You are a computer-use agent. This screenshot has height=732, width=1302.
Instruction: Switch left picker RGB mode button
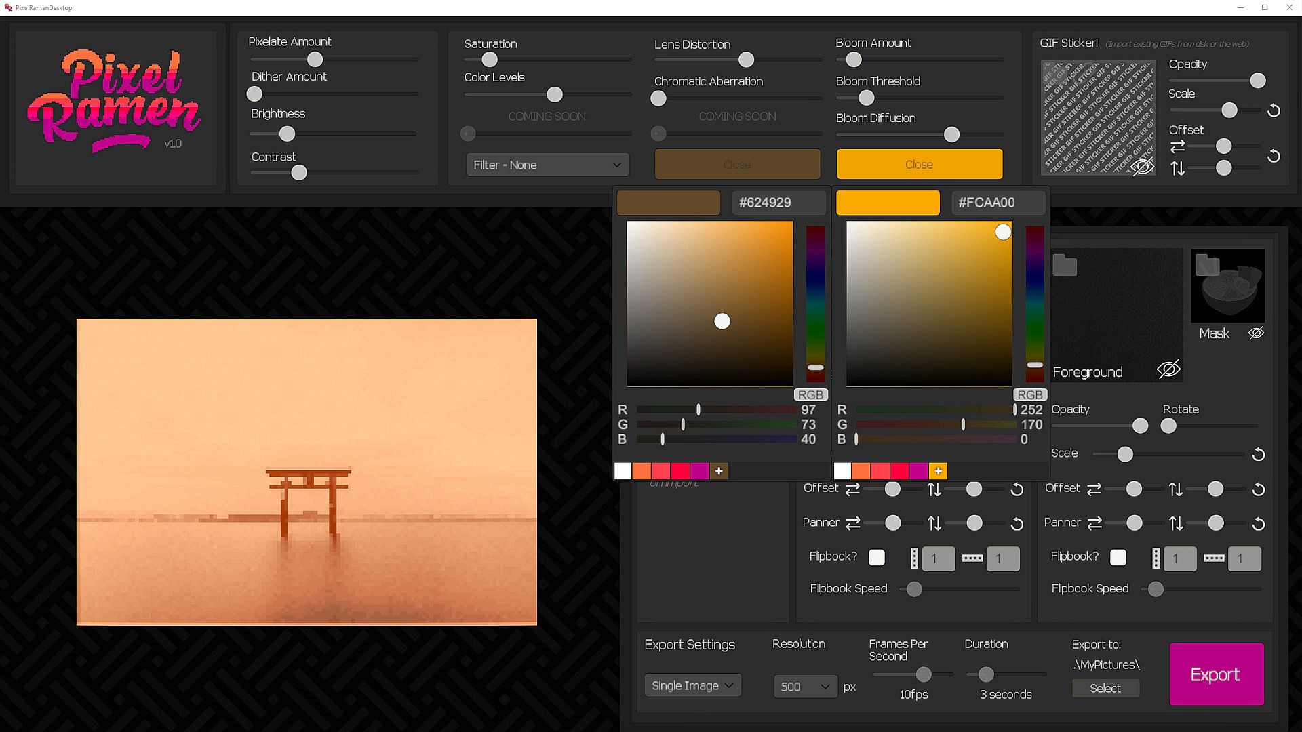810,394
